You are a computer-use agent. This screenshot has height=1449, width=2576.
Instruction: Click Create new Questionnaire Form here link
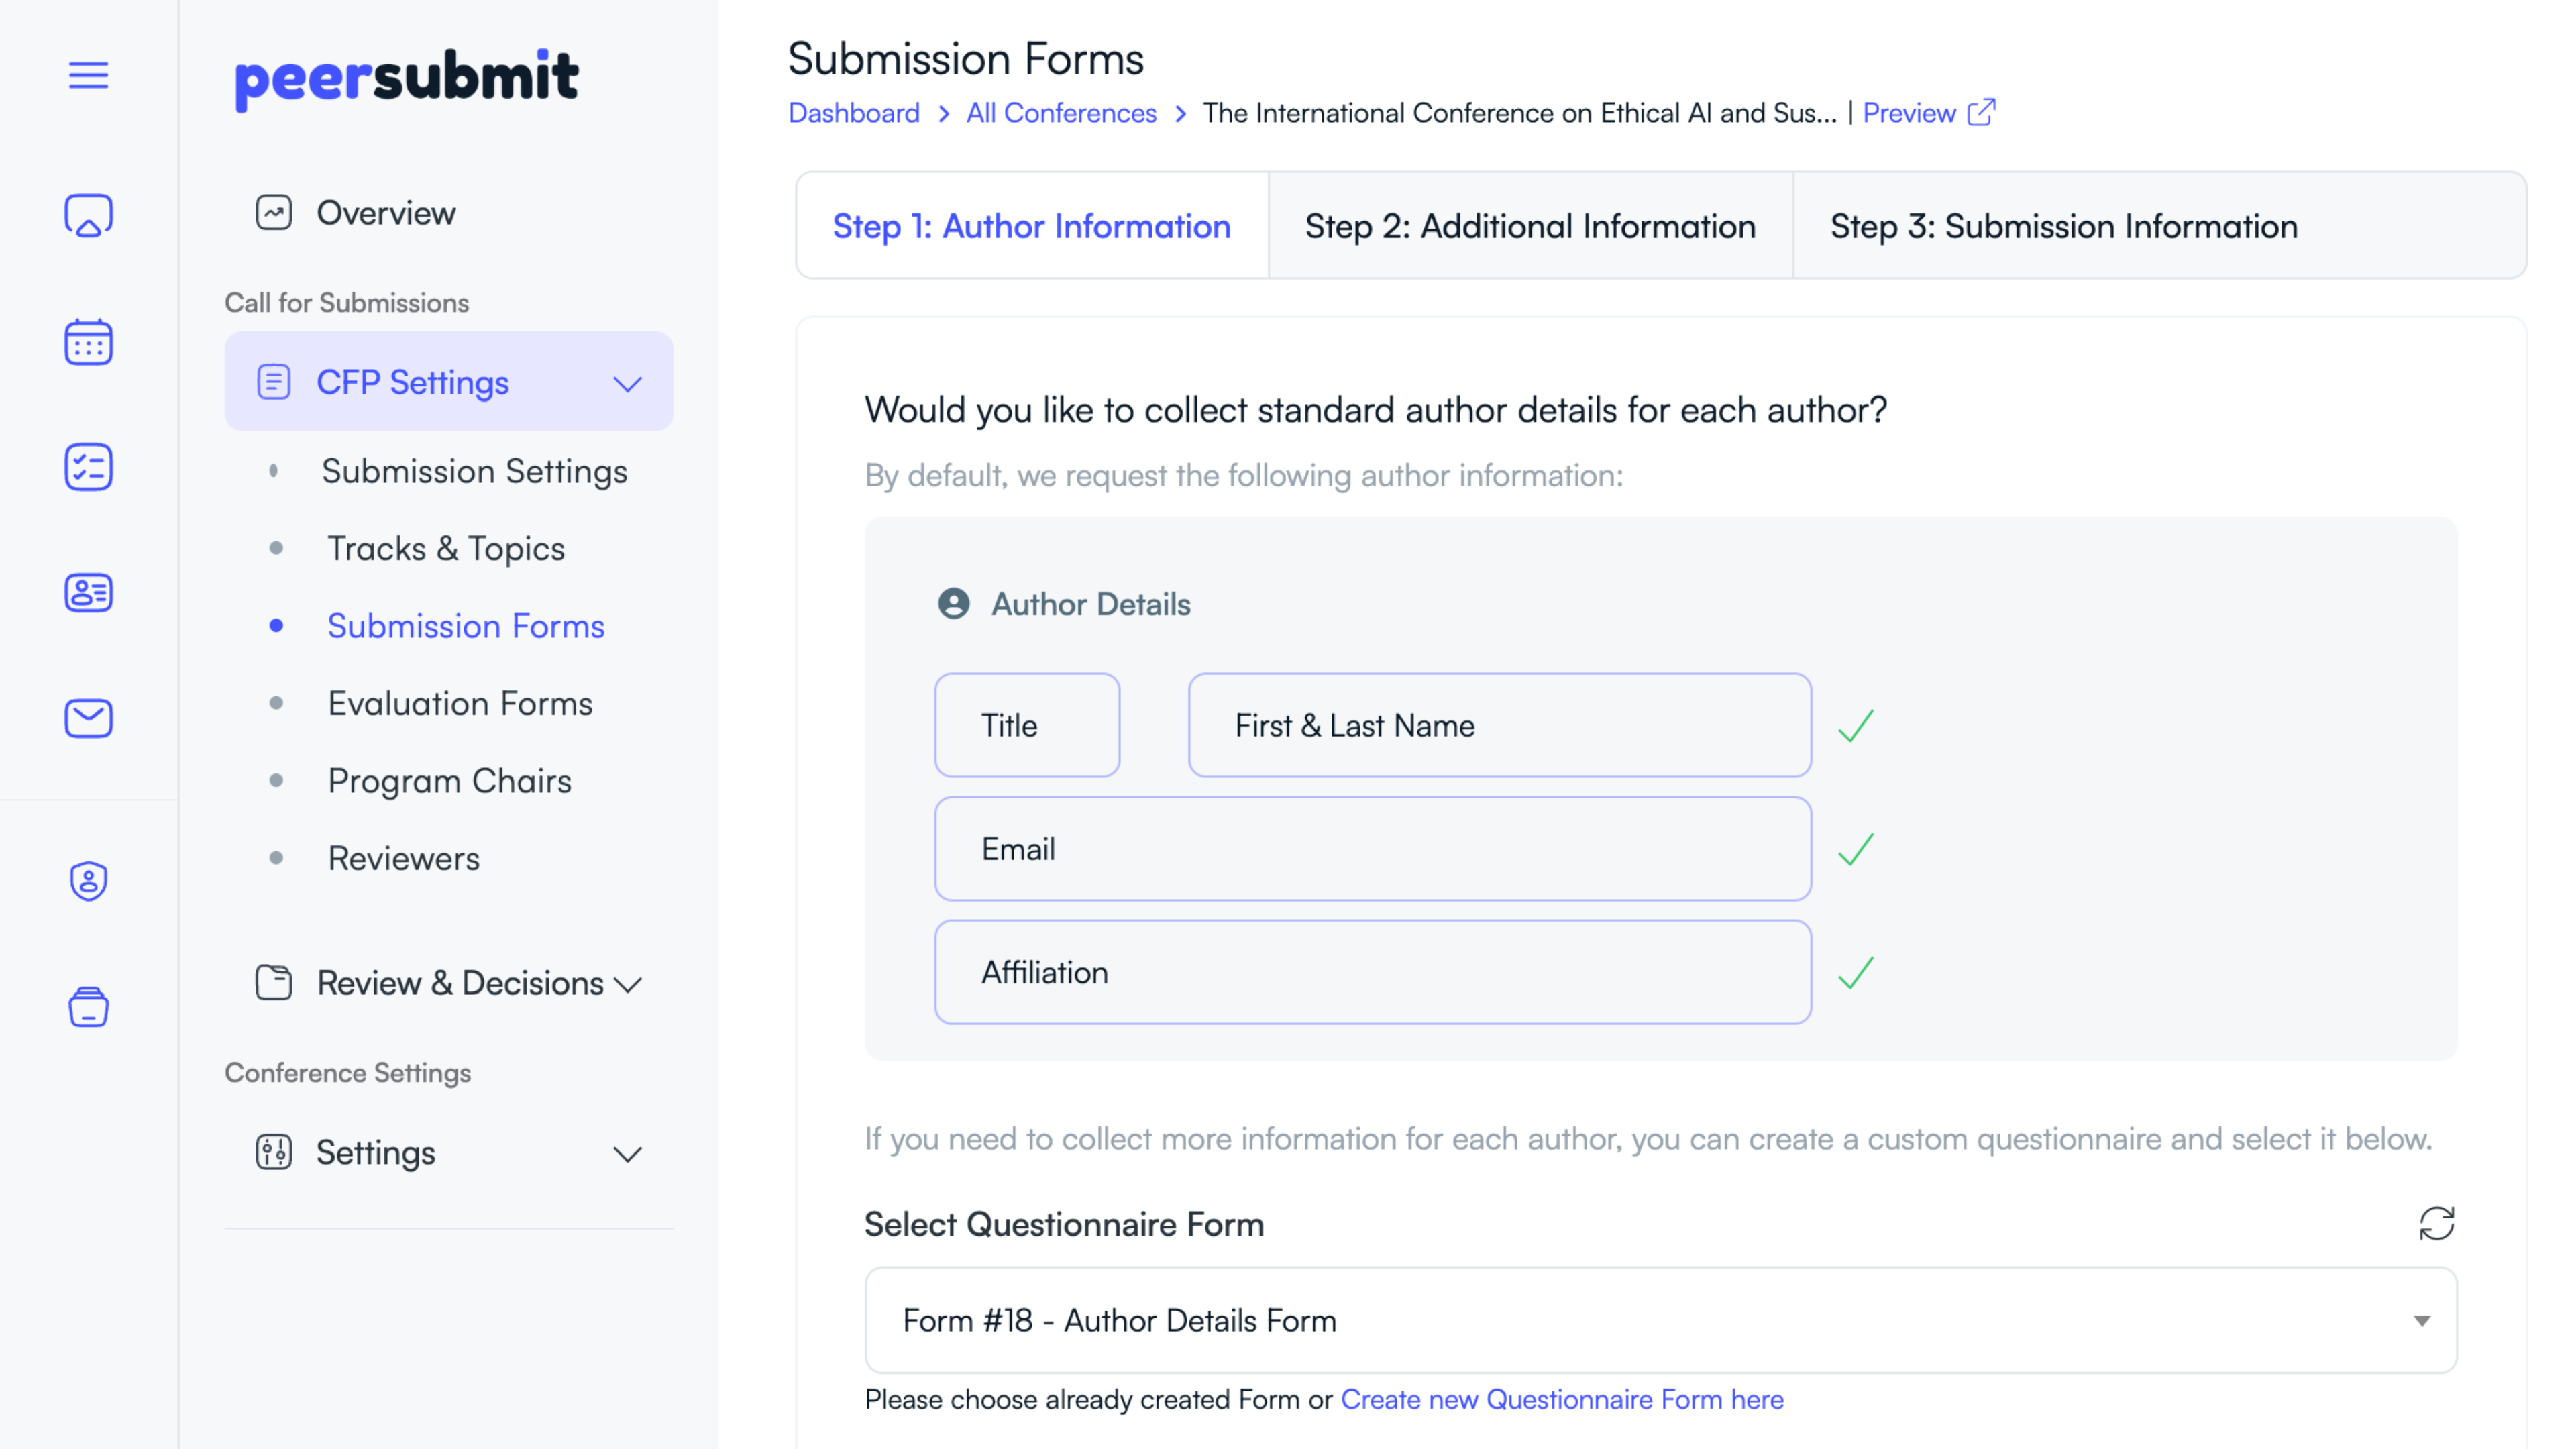tap(1561, 1399)
